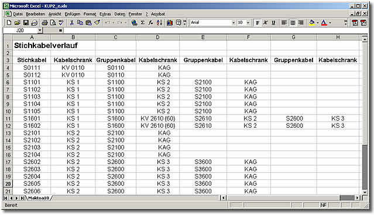Open the fill color paint bucket
The height and width of the screenshot is (215, 374).
click(x=311, y=23)
